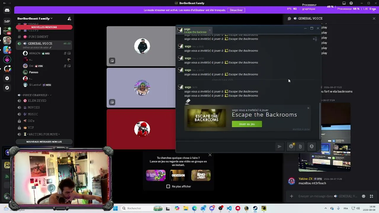Type in the Discord GENERAL VOICE message box

(328, 196)
